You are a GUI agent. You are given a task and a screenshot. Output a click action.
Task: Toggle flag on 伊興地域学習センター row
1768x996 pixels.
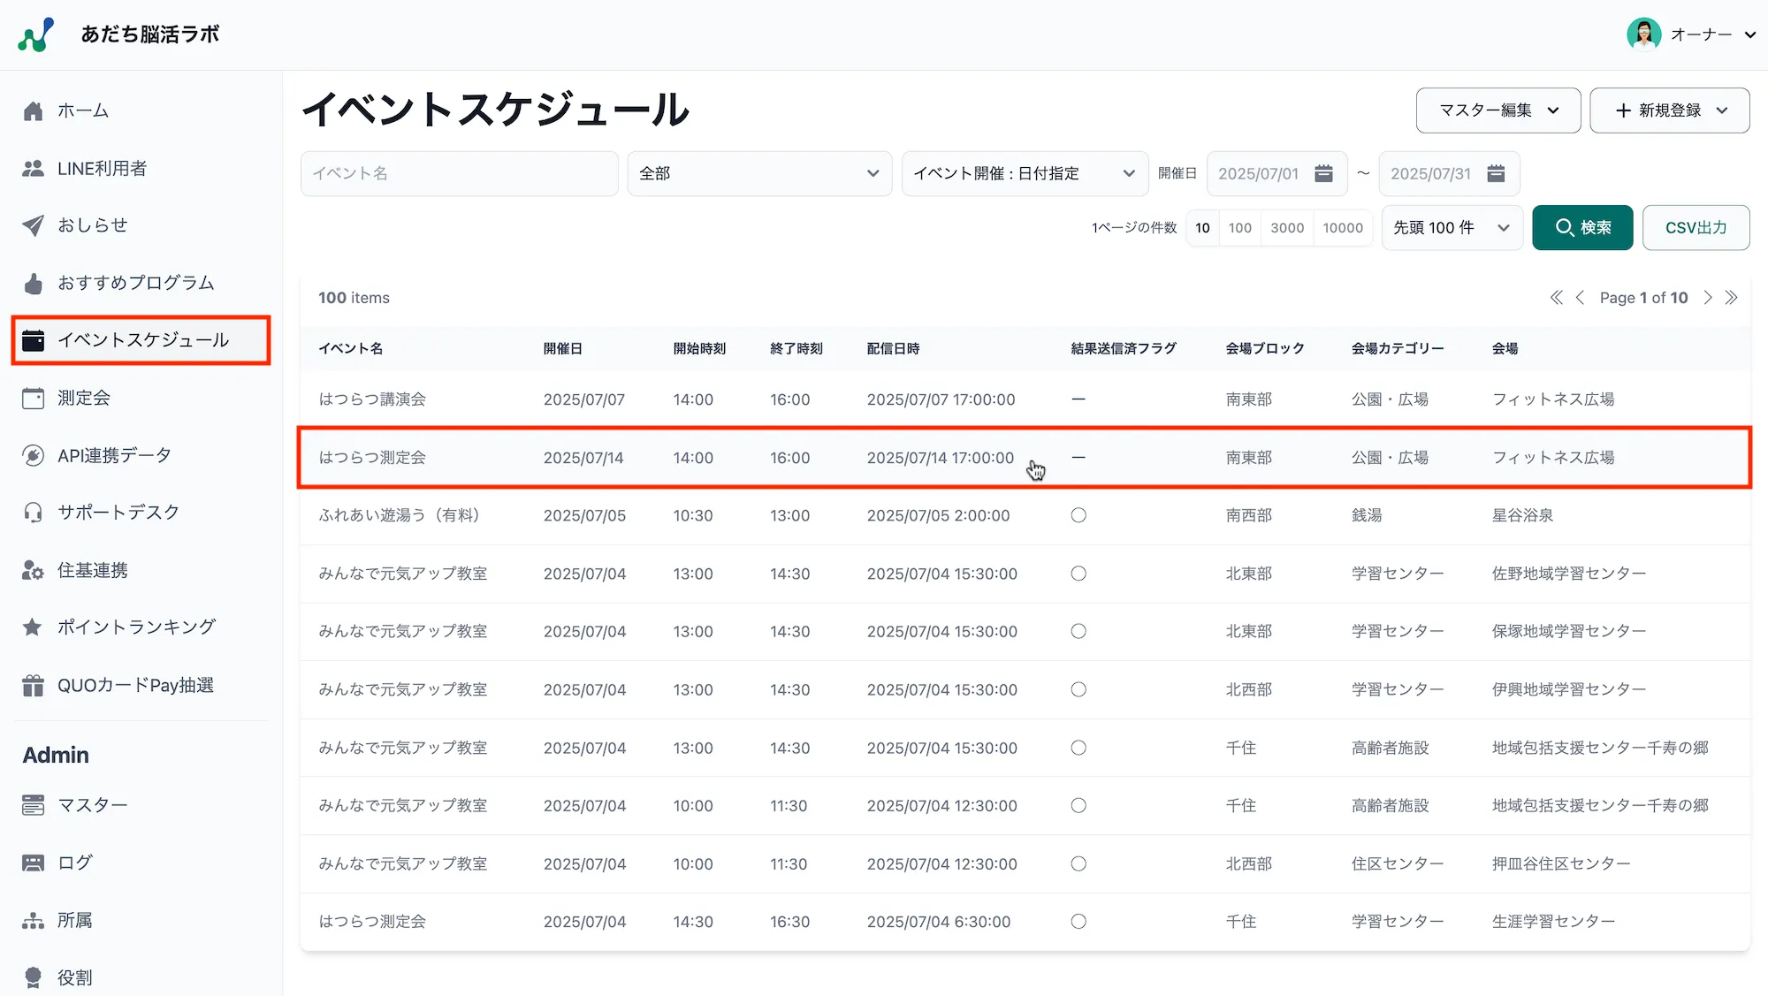tap(1078, 689)
